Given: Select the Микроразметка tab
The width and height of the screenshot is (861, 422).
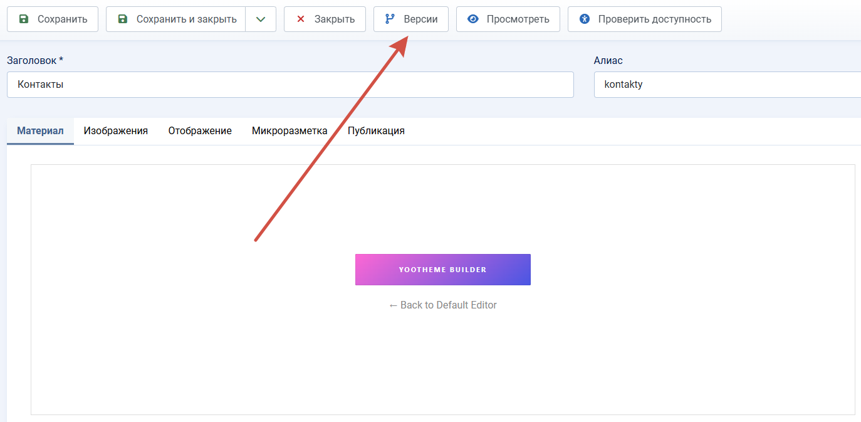Looking at the screenshot, I should (290, 131).
